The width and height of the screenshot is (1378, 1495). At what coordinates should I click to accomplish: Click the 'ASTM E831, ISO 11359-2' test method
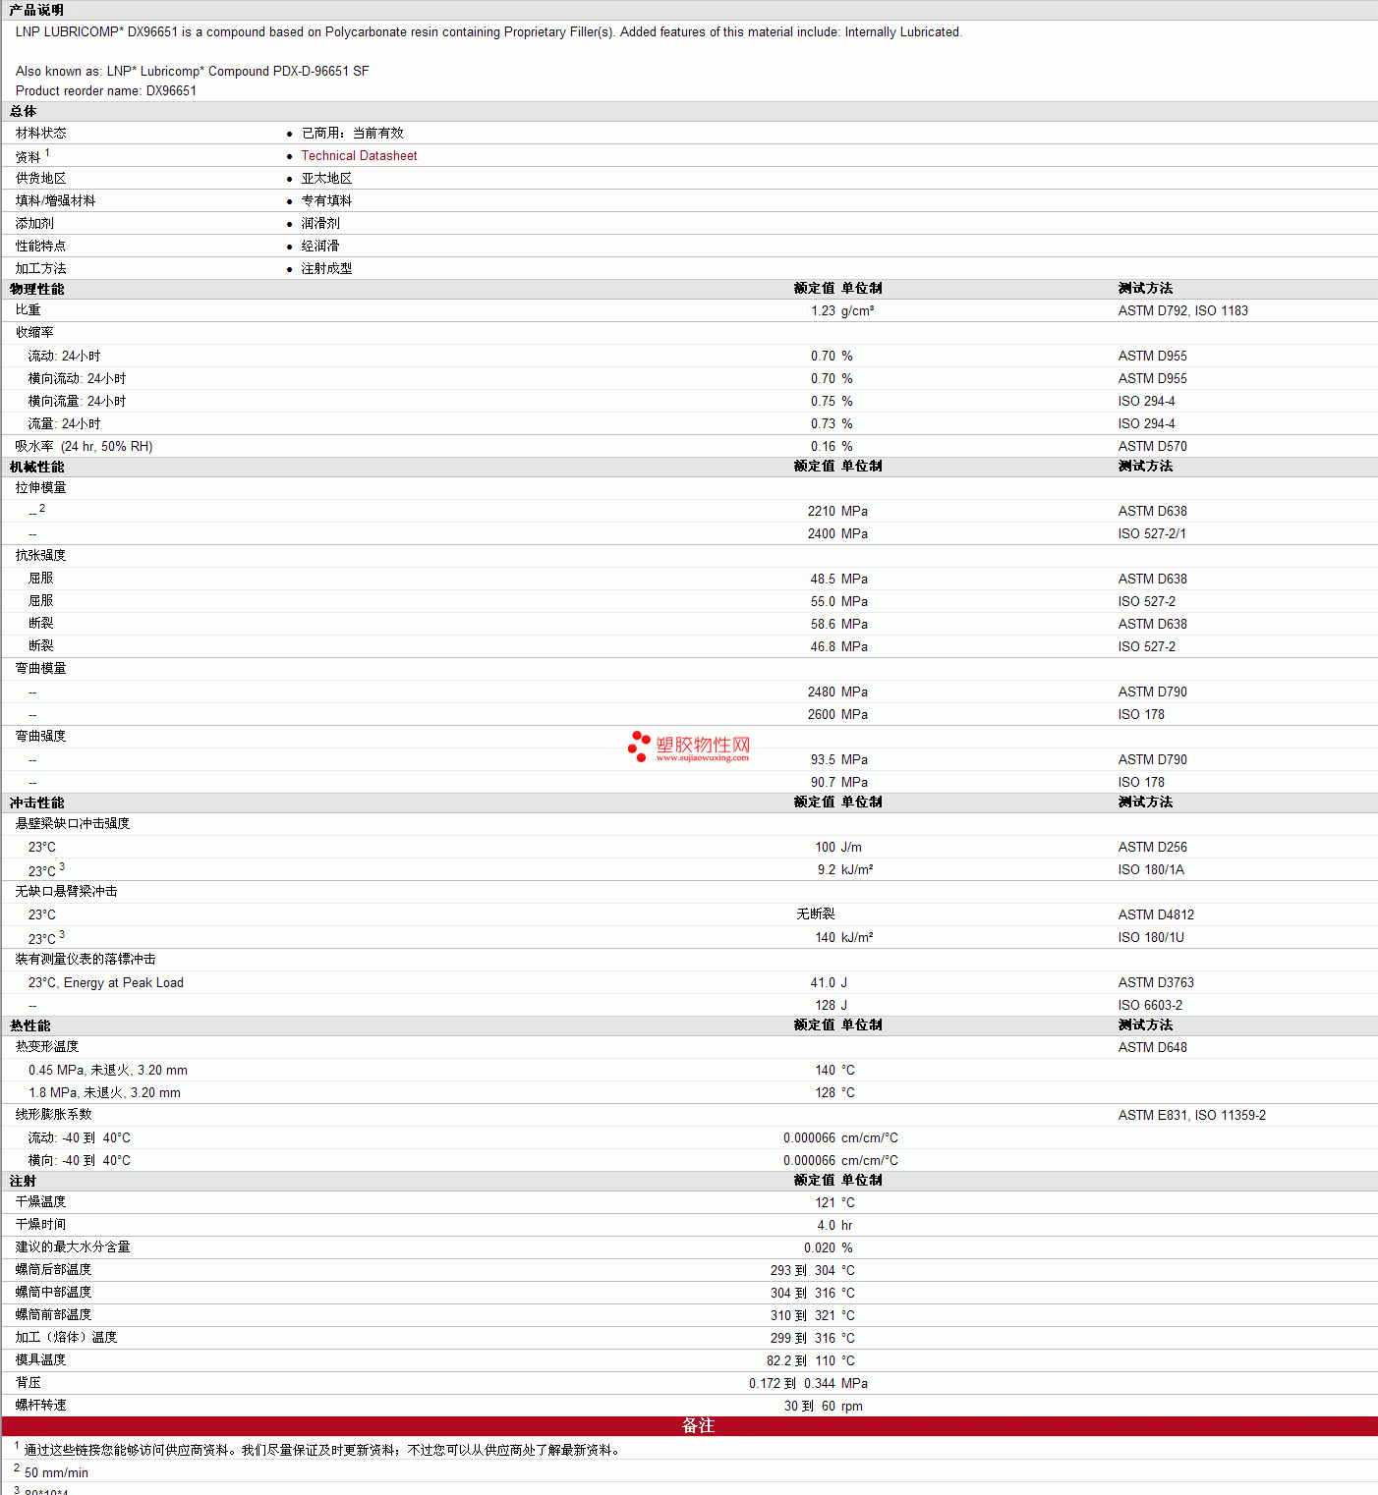1192,1115
